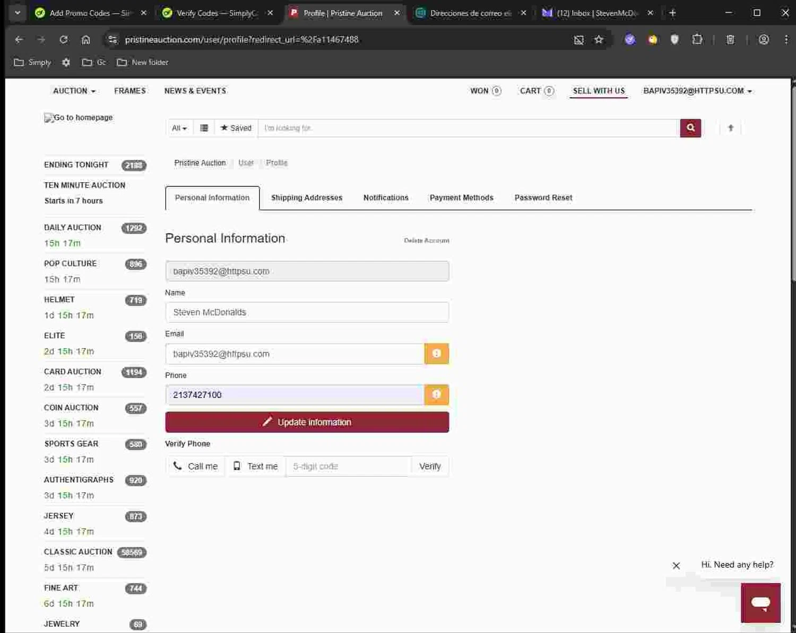The width and height of the screenshot is (796, 633).
Task: Open NEWS & EVENTS menu item
Action: click(x=195, y=91)
